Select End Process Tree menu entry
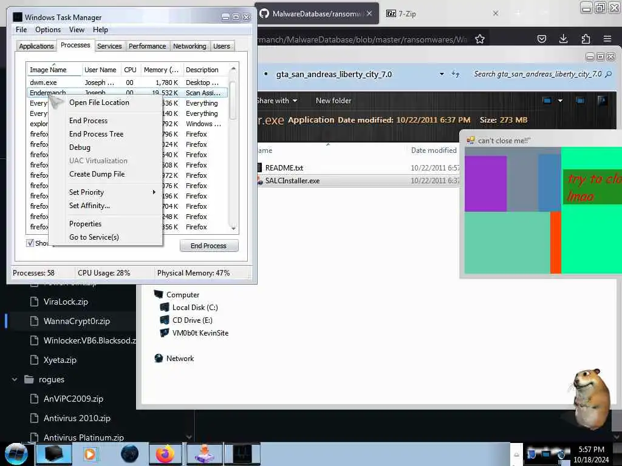This screenshot has height=466, width=622. click(x=96, y=134)
